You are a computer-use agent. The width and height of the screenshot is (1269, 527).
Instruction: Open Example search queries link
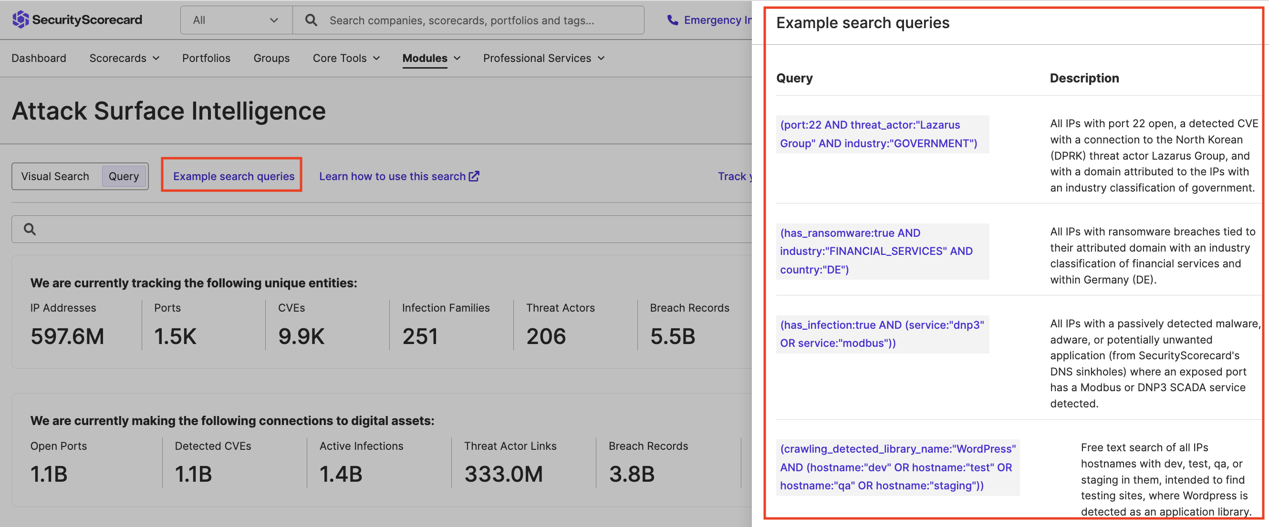tap(233, 176)
